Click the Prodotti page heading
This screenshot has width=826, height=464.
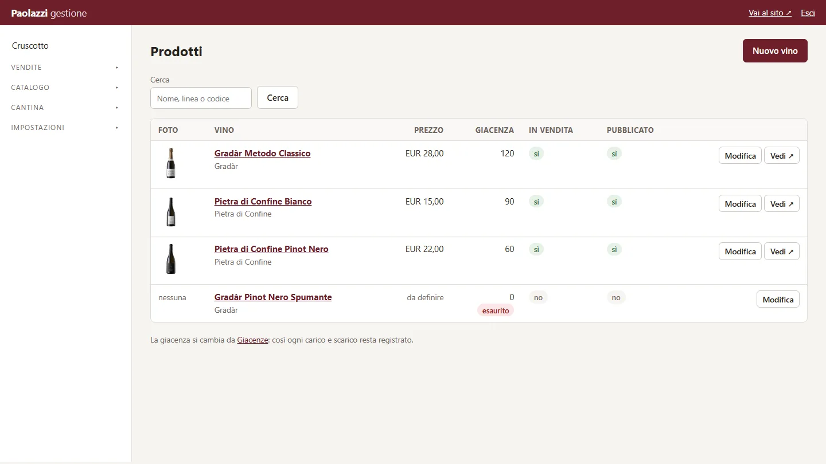pyautogui.click(x=176, y=52)
